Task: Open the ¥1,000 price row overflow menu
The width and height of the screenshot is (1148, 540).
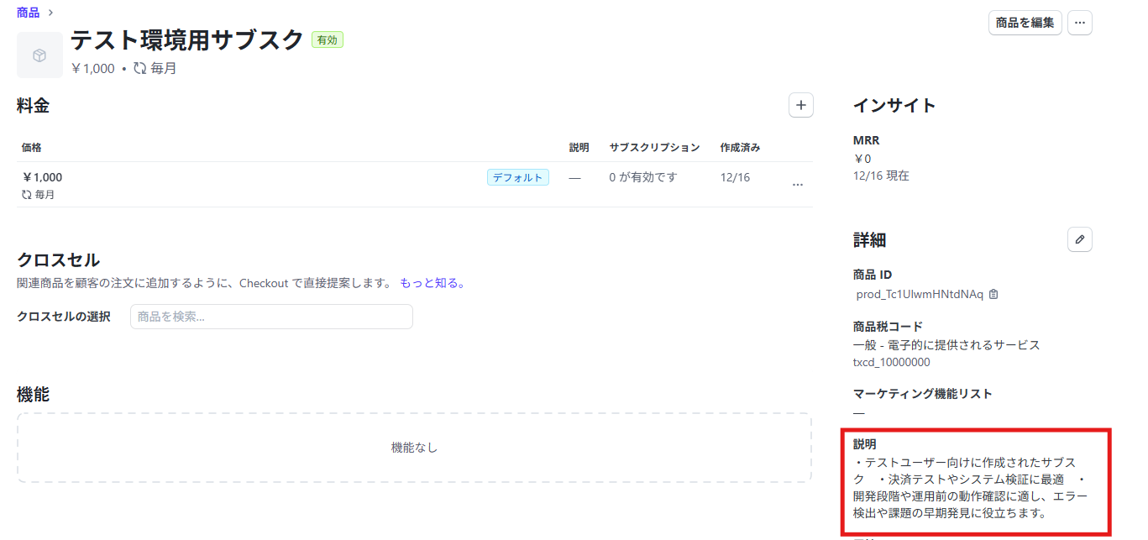Action: tap(797, 185)
